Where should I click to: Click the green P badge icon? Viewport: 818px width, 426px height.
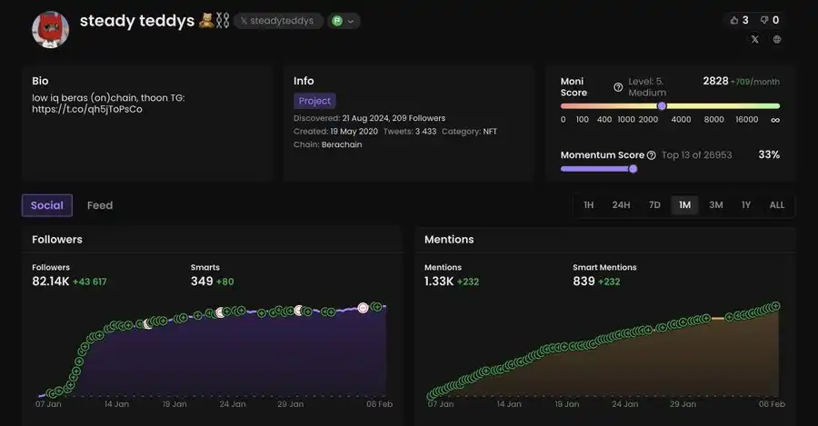(x=337, y=21)
